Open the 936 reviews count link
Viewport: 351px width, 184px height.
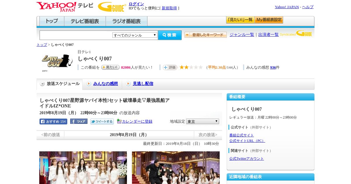(x=273, y=67)
